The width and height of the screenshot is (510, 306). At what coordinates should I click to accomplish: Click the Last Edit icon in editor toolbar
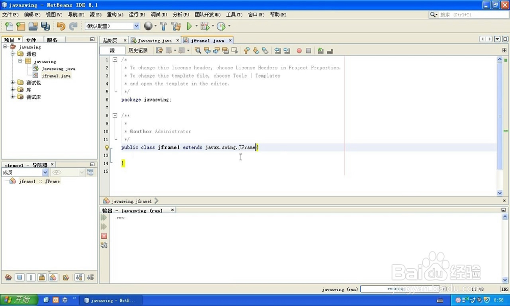click(x=159, y=50)
